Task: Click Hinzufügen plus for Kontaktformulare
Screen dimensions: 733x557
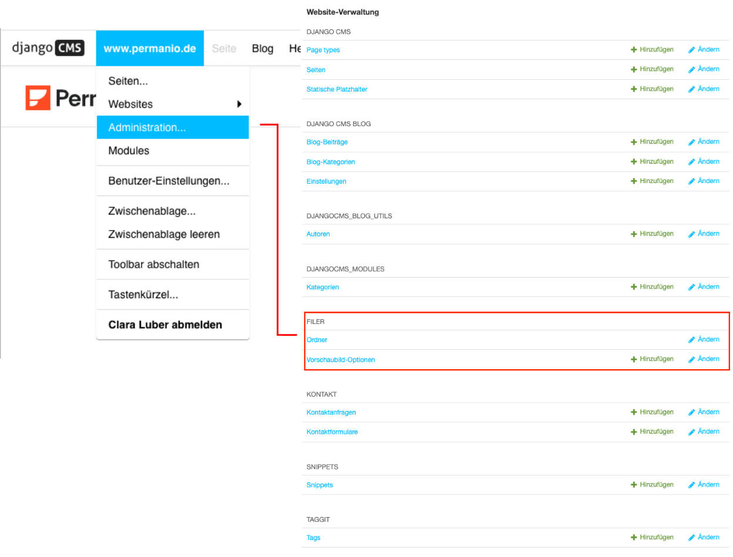Action: pos(652,432)
